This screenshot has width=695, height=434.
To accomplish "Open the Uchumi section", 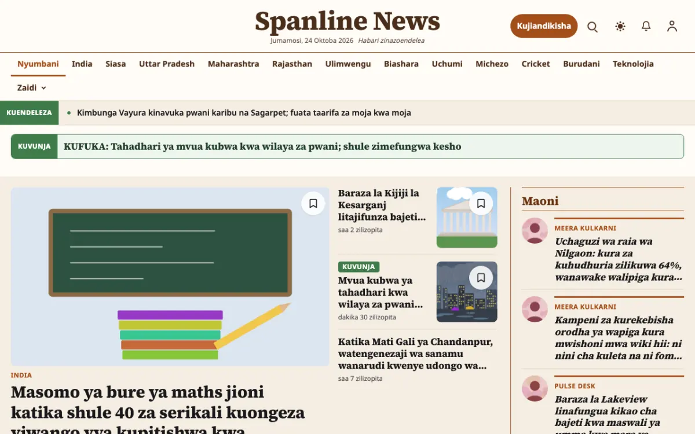I will point(447,64).
